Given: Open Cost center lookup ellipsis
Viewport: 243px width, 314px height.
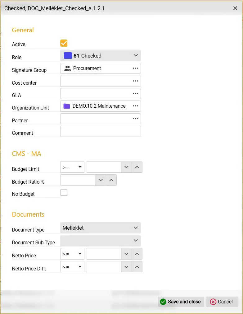Looking at the screenshot, I should pyautogui.click(x=135, y=81).
